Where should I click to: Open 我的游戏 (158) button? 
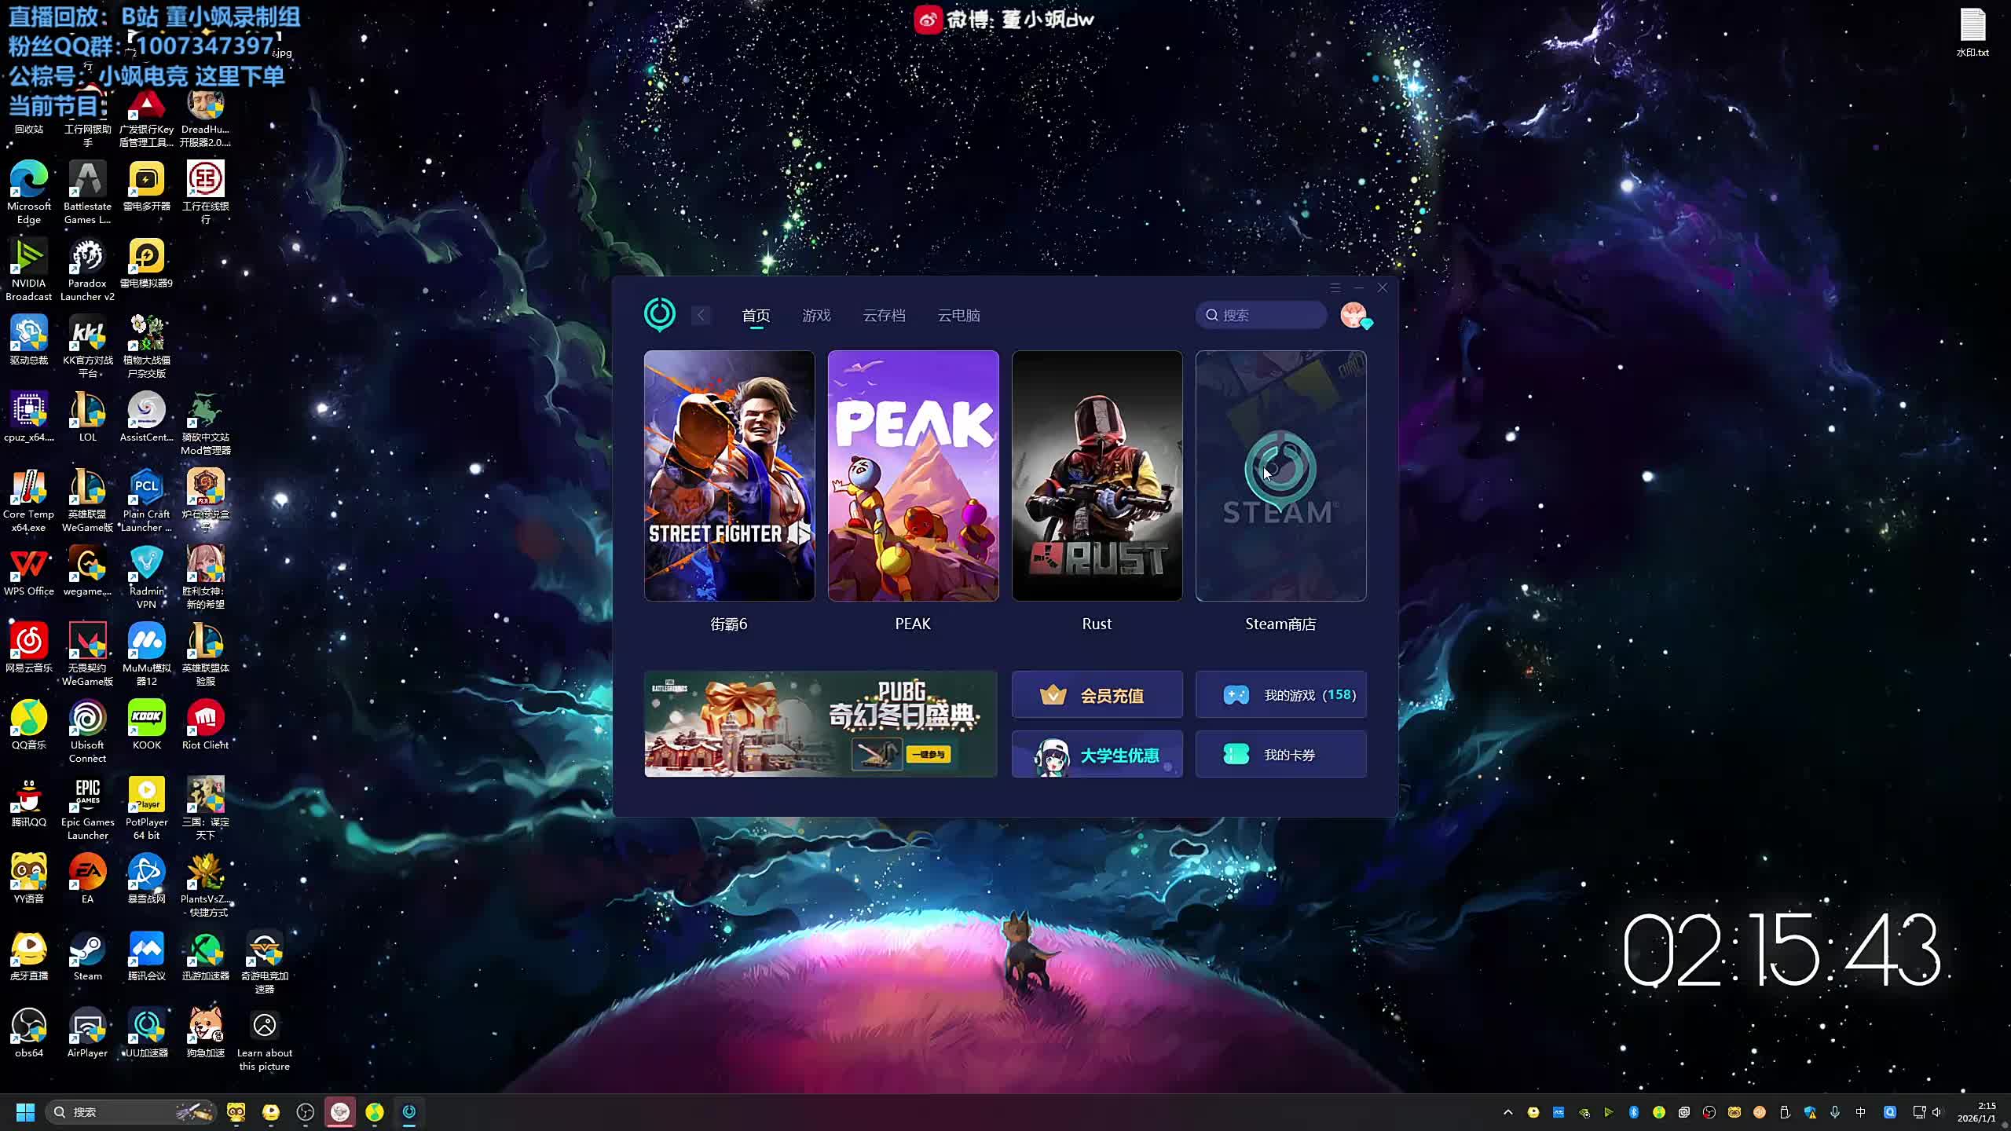(1280, 695)
